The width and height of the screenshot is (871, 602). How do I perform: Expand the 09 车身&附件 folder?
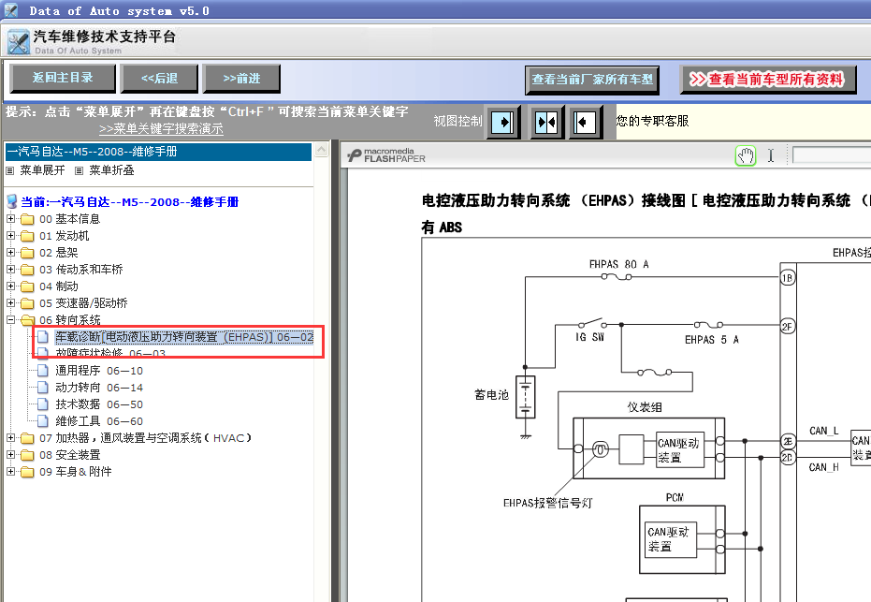point(10,471)
